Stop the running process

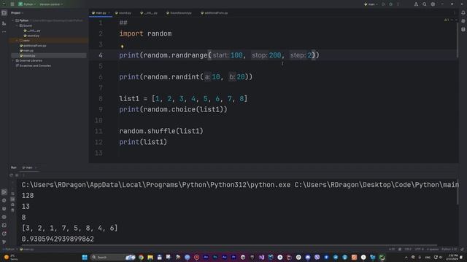[x=17, y=175]
